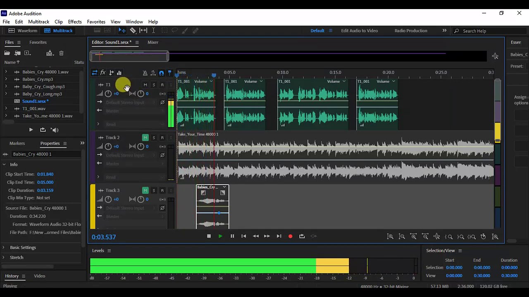
Task: Solo track T1 with S button
Action: (x=154, y=85)
